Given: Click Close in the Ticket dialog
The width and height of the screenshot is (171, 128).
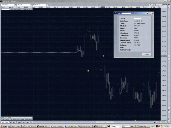Looking at the screenshot, I should point(147,54).
